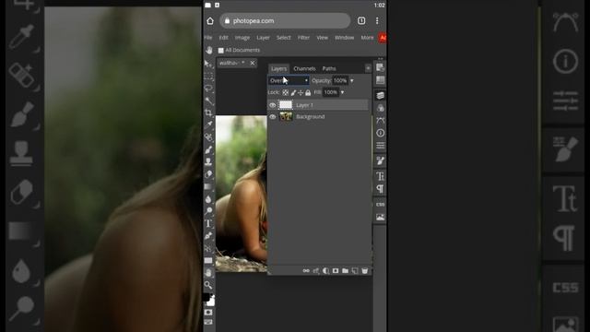Open the History panel icon
This screenshot has width=590, height=332.
point(380,67)
